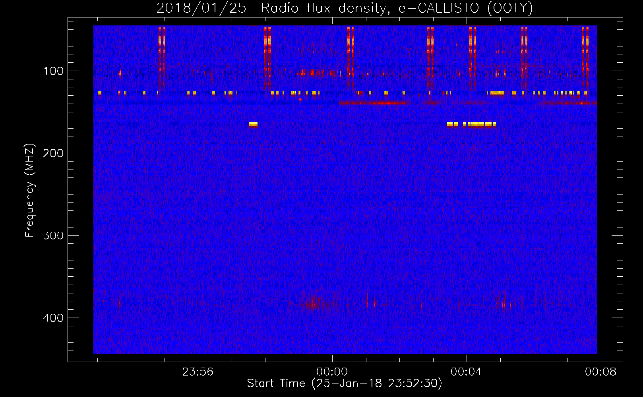Click the 23:56 time tick label
643x397 pixels.
pyautogui.click(x=198, y=372)
